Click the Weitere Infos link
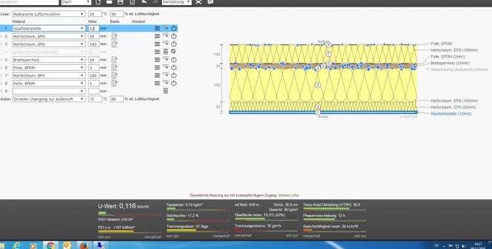492x249 pixels. [x=289, y=195]
